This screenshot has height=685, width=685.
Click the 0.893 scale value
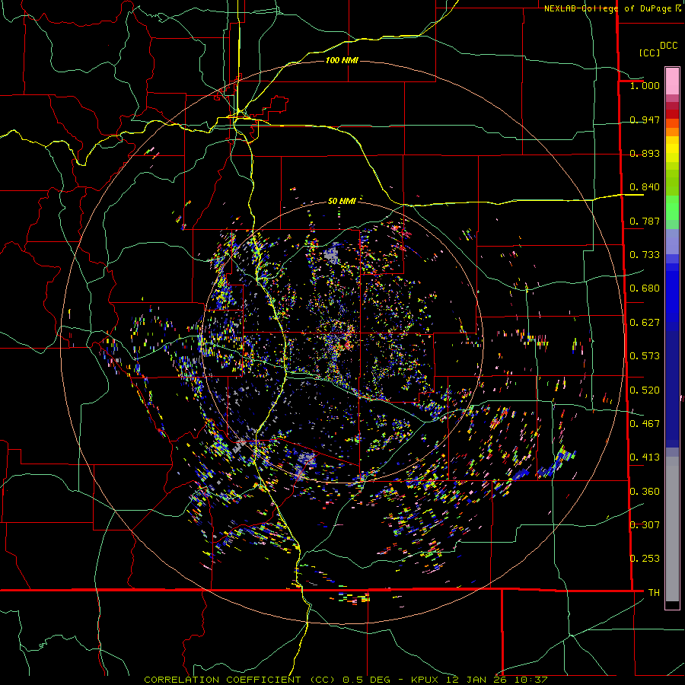point(645,153)
